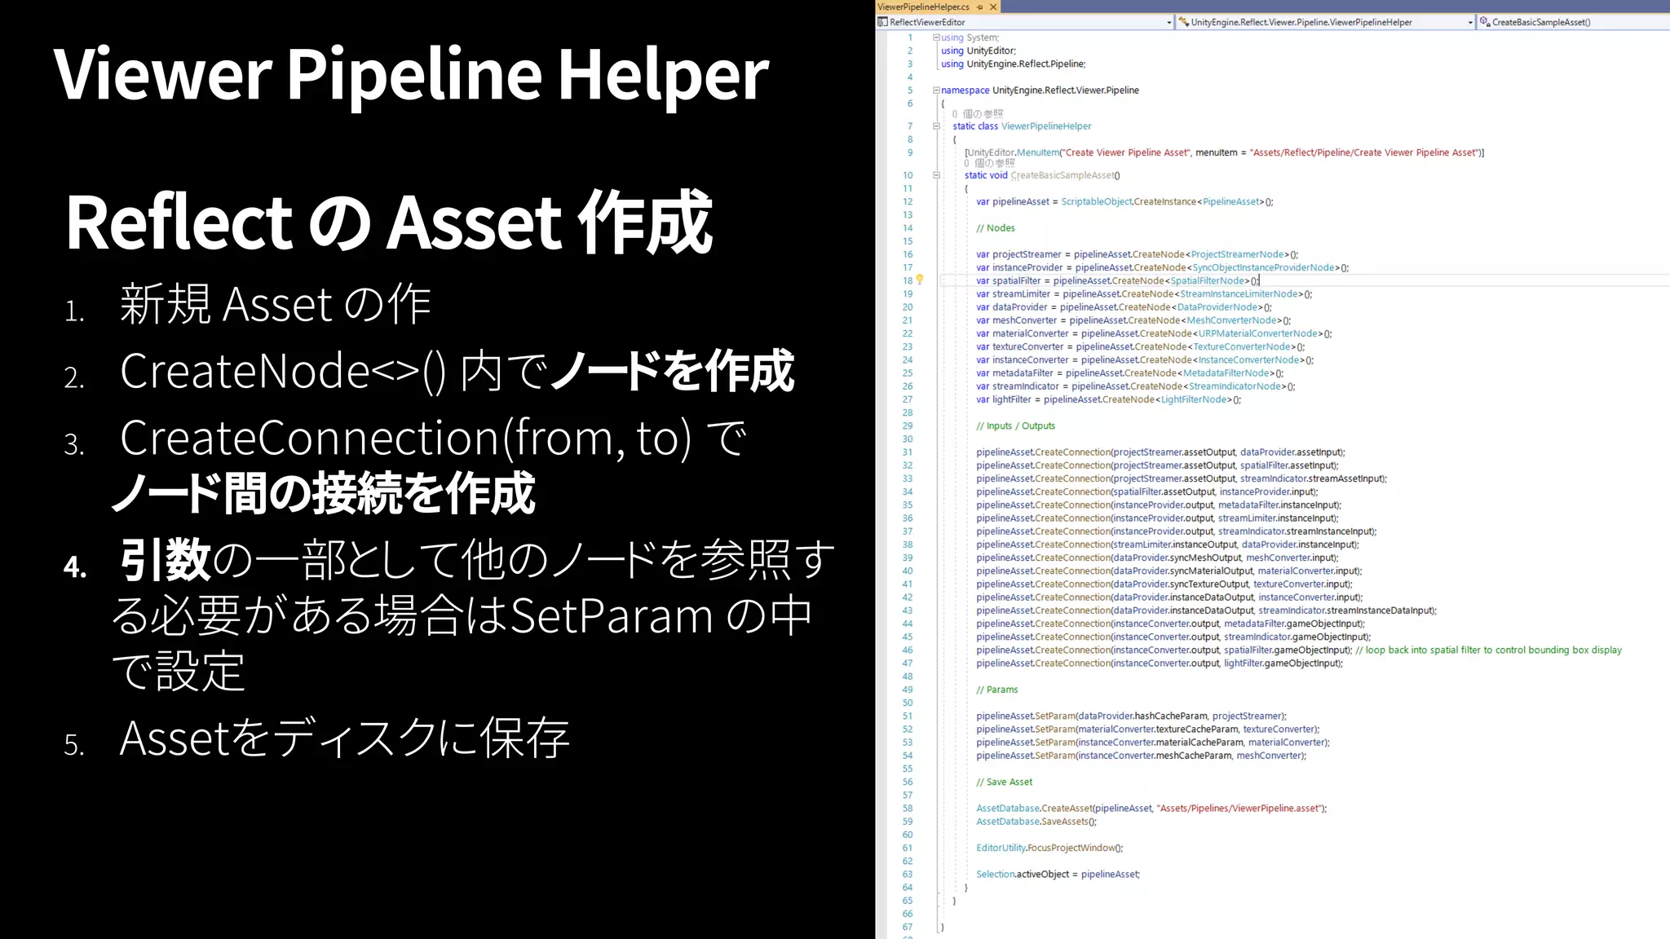
Task: Click the URPMaterialConverterNode type name
Action: click(1258, 333)
